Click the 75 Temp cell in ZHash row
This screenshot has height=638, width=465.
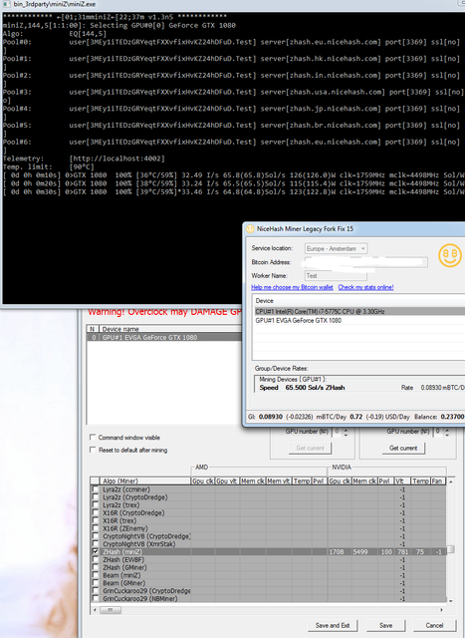point(421,551)
